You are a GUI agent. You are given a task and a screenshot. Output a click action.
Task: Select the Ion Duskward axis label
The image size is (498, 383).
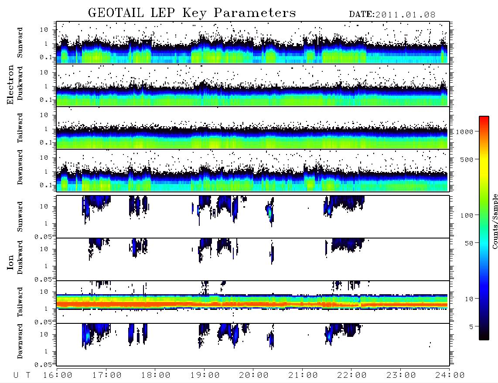coord(20,257)
